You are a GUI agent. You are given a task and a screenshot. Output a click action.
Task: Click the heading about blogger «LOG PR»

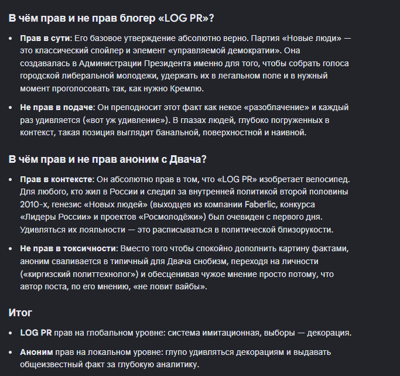pos(111,18)
